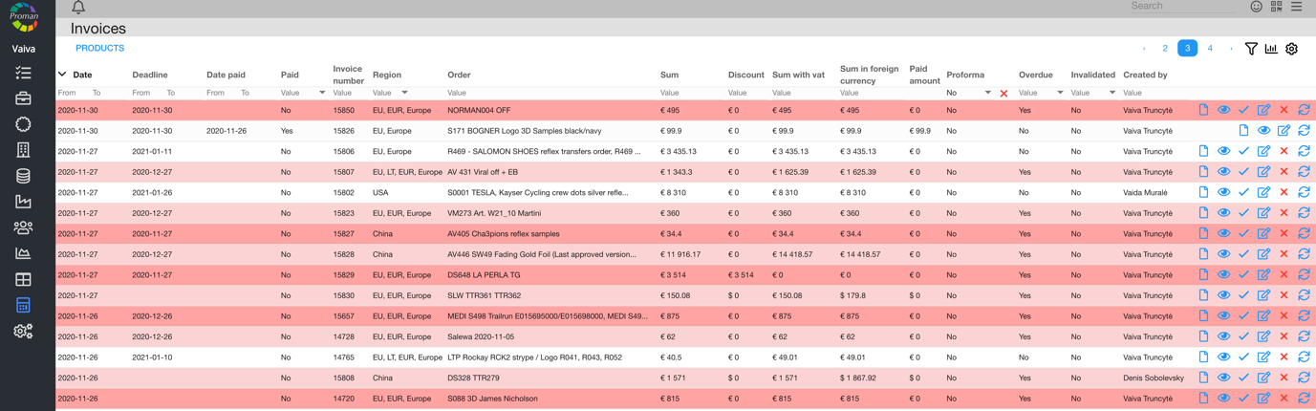Mark invoice 15802 paid with checkmark

tap(1243, 192)
